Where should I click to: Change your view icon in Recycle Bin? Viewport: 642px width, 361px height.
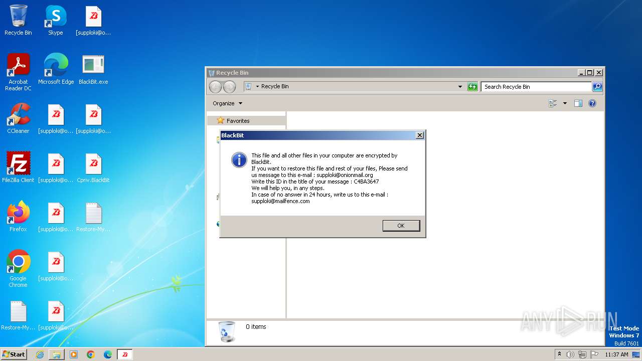(553, 103)
